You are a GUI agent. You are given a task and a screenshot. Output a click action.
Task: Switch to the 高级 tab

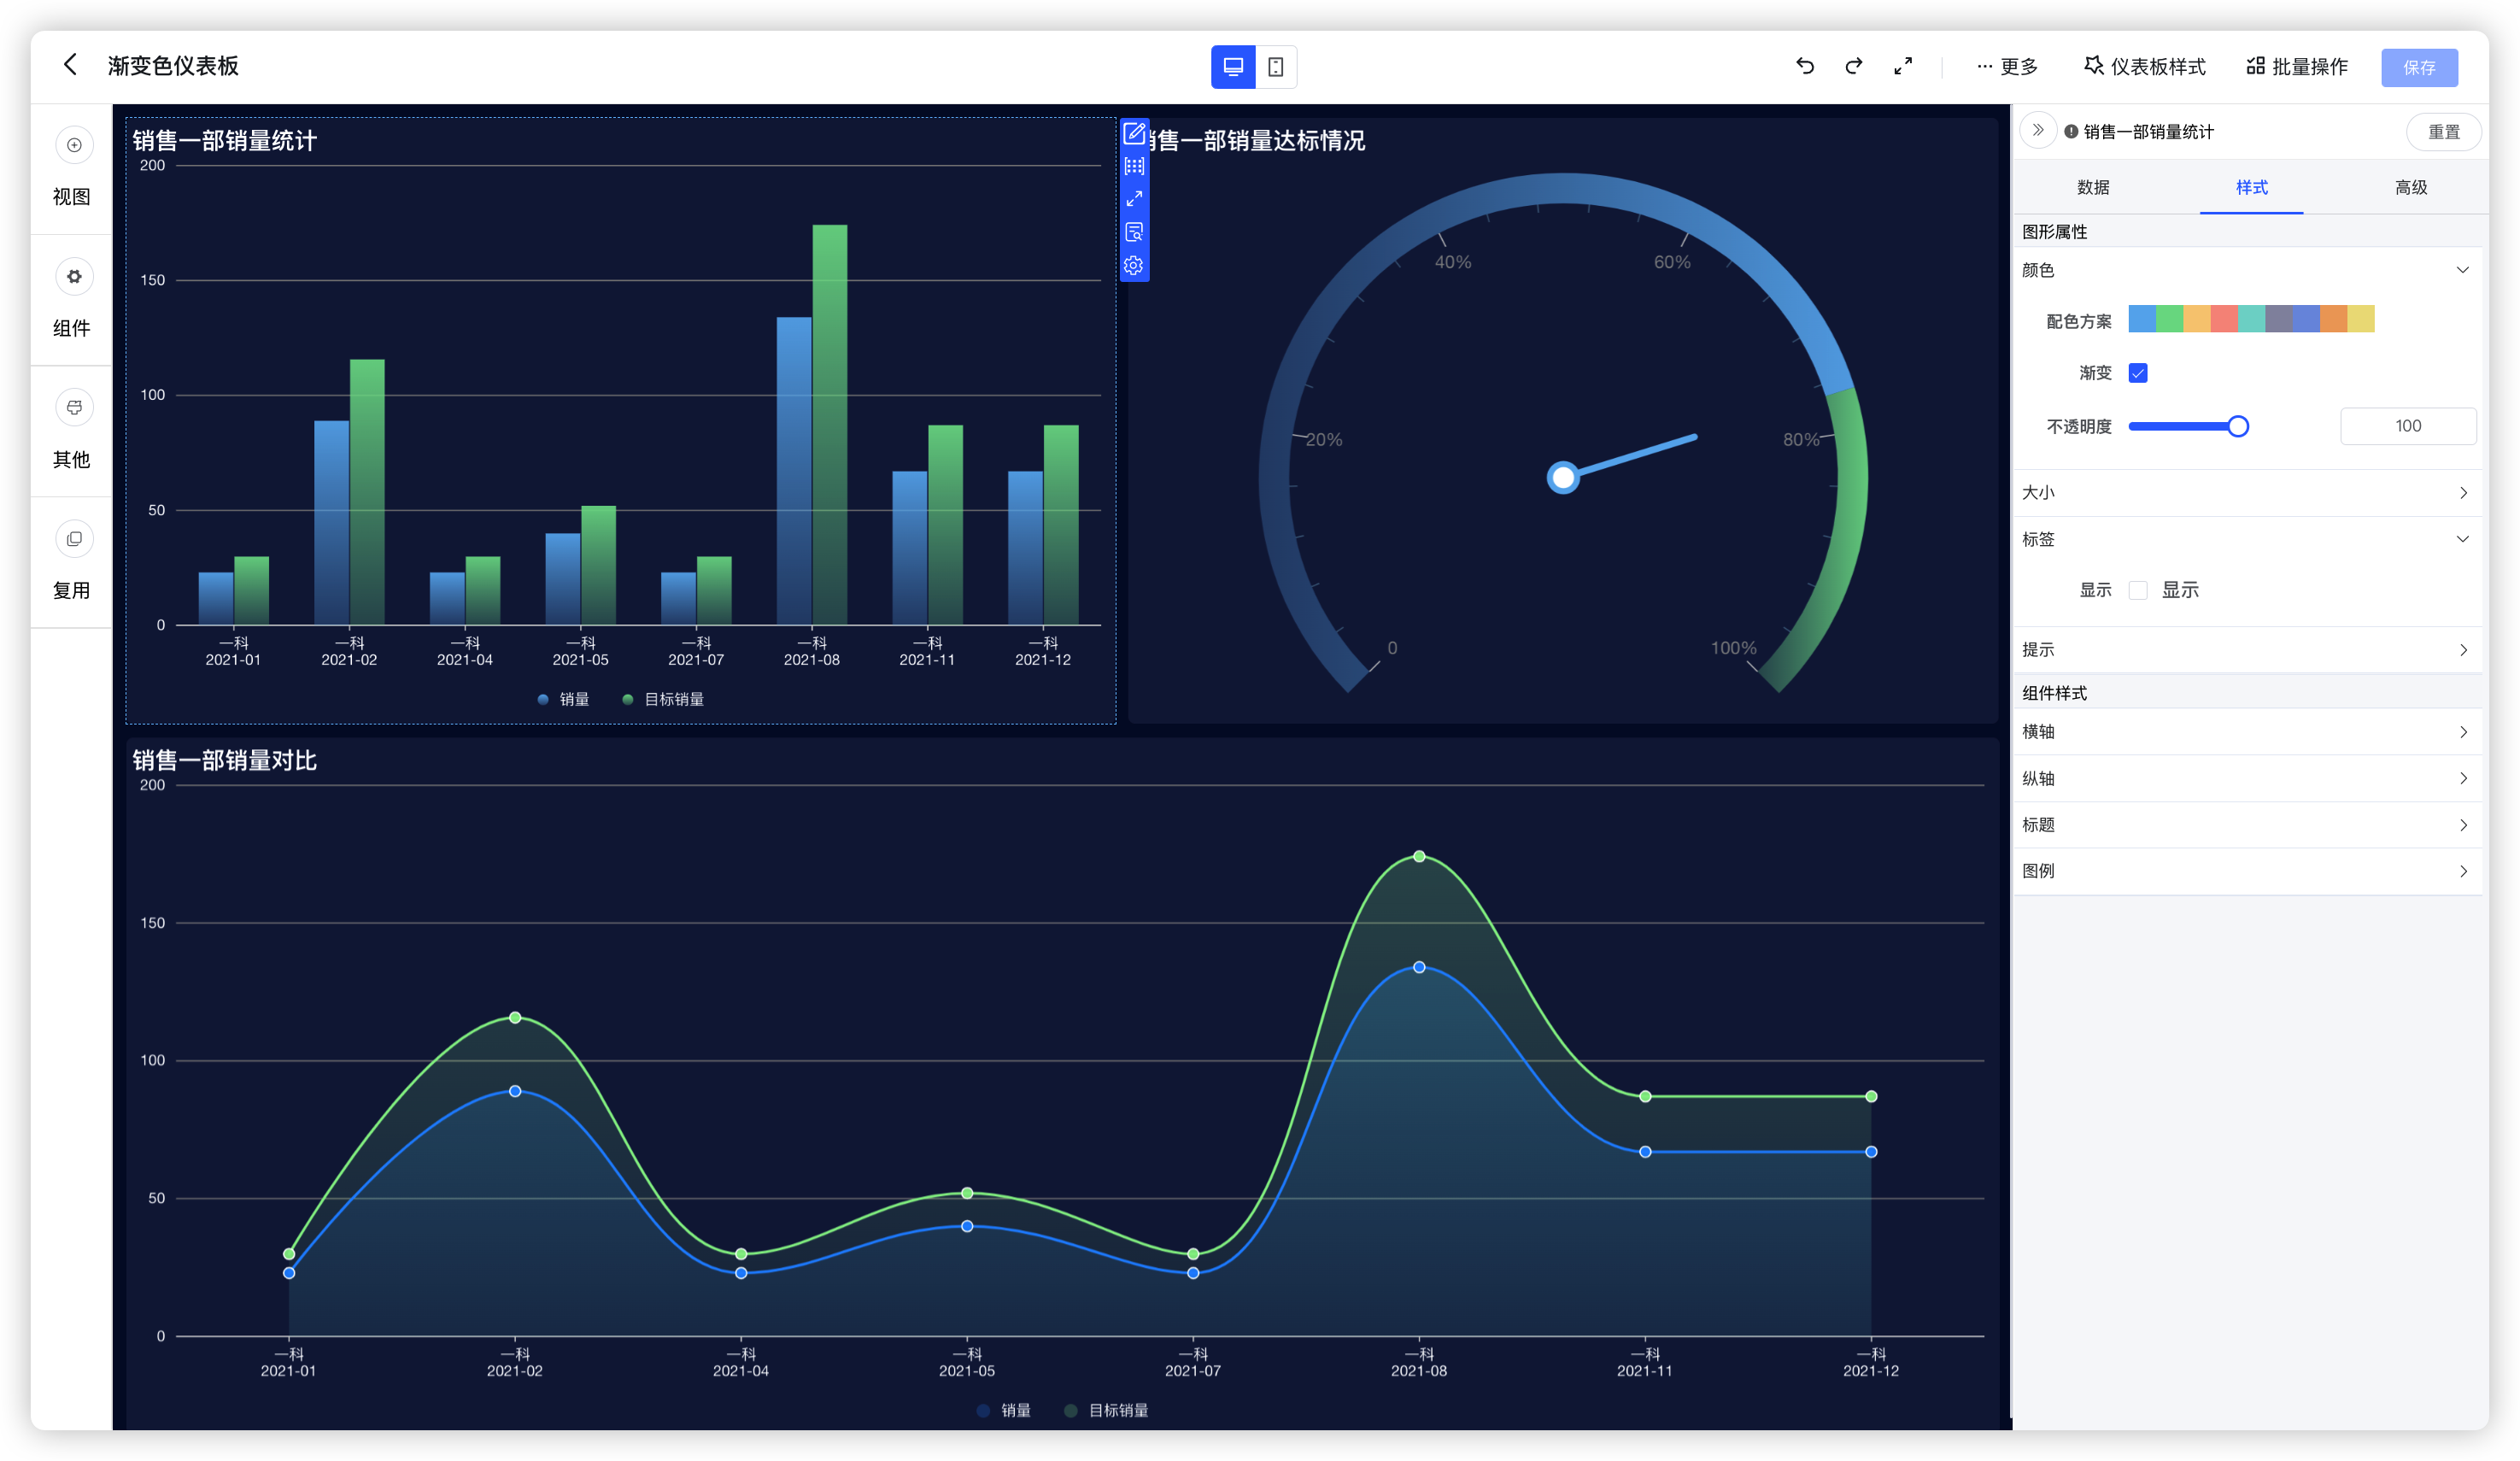pyautogui.click(x=2410, y=188)
